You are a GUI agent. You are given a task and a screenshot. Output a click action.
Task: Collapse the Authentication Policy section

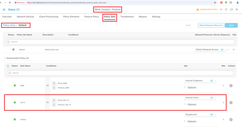[x=5, y=58]
